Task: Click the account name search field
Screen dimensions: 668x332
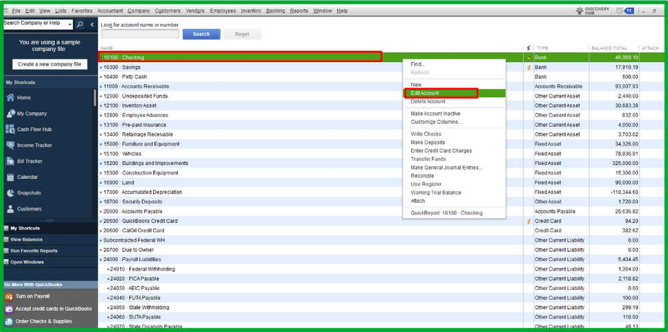Action: tap(140, 34)
